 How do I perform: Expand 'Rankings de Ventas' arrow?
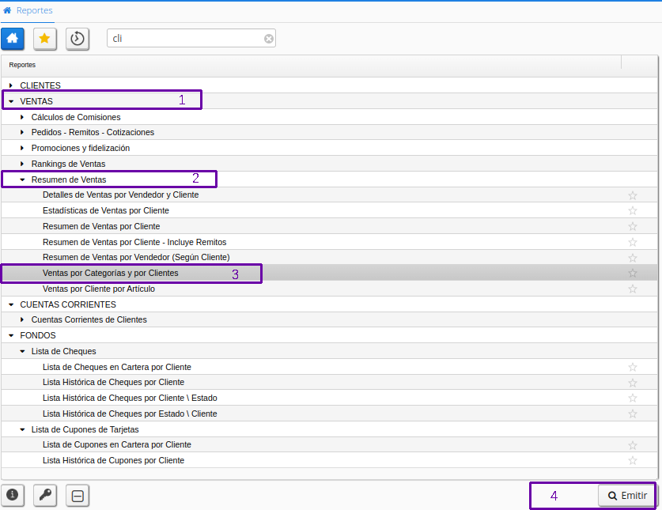(22, 164)
